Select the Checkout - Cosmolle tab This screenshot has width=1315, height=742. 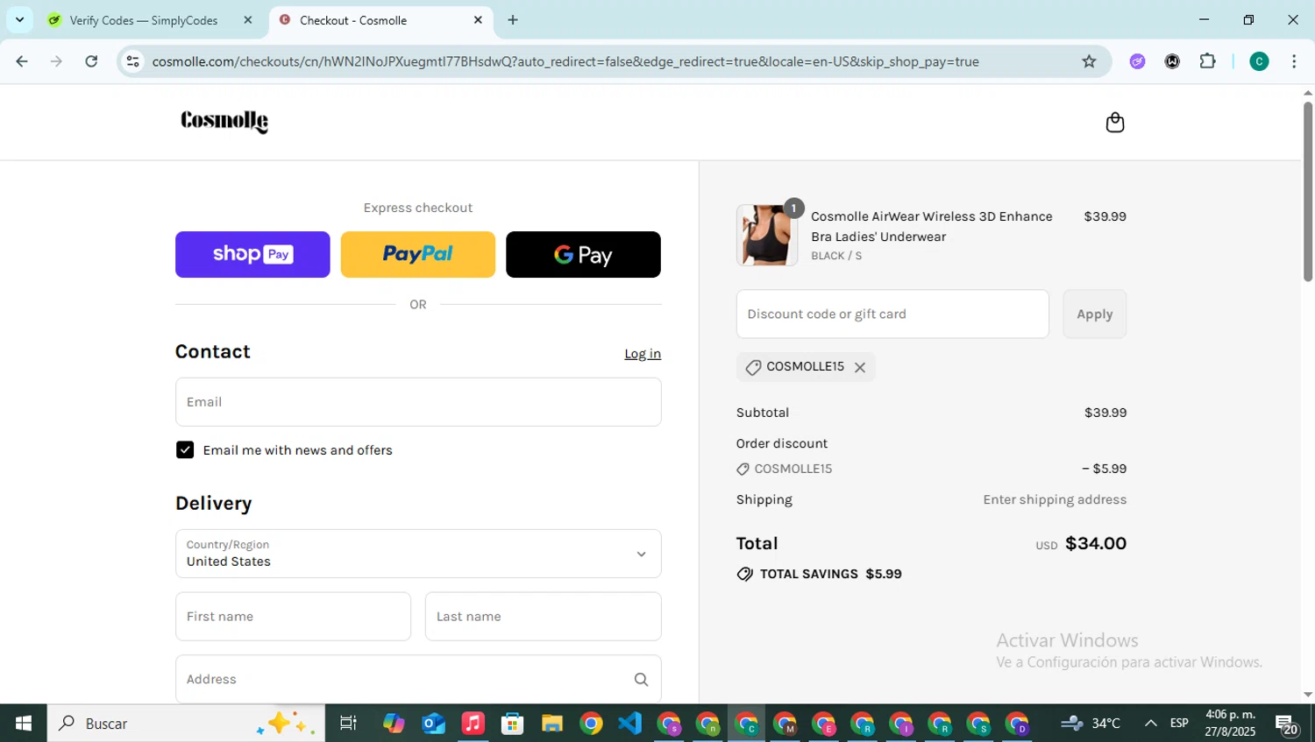[353, 20]
